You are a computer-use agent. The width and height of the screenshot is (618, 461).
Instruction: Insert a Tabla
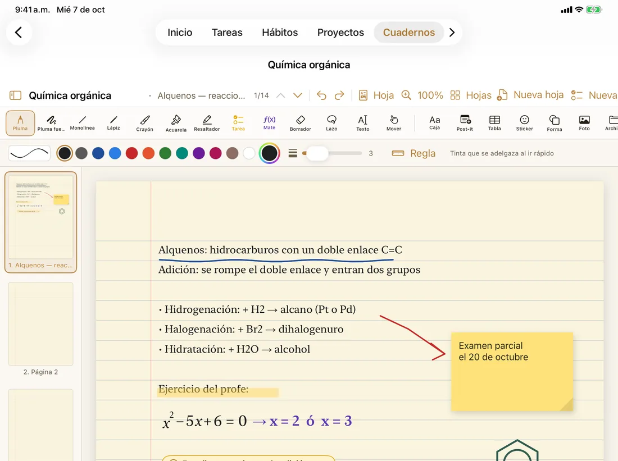coord(494,123)
